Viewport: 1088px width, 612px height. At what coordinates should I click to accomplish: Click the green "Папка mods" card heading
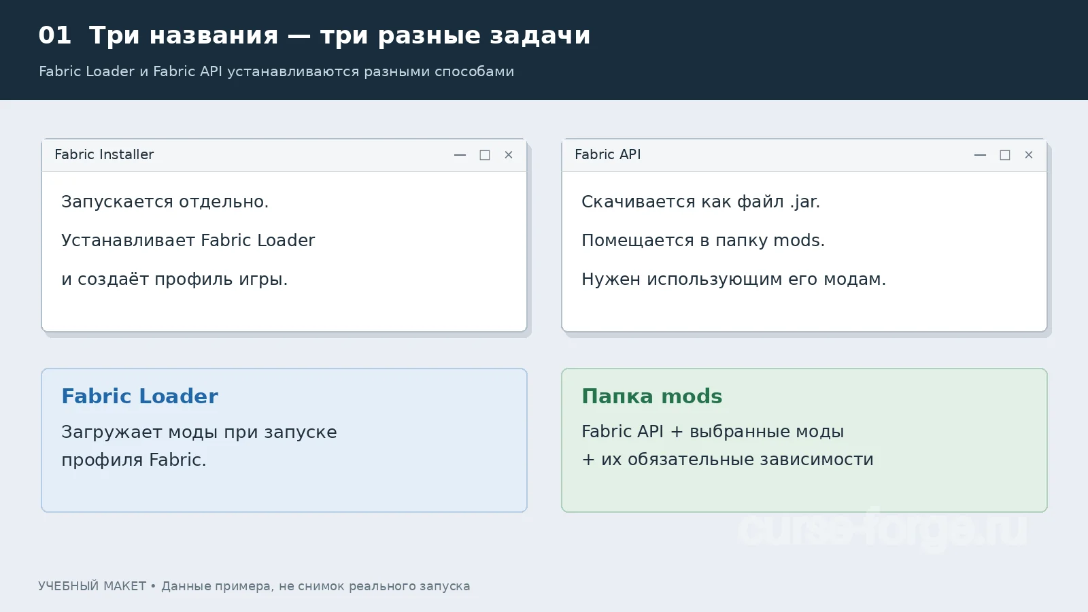[652, 396]
